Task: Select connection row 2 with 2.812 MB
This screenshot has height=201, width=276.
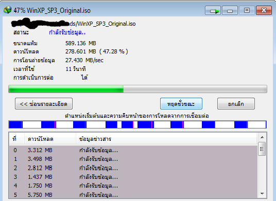Action: point(133,168)
